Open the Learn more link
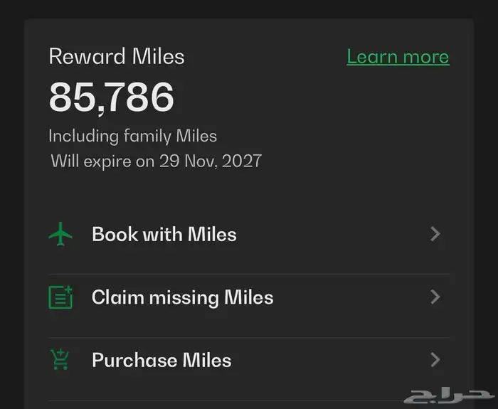 [398, 57]
